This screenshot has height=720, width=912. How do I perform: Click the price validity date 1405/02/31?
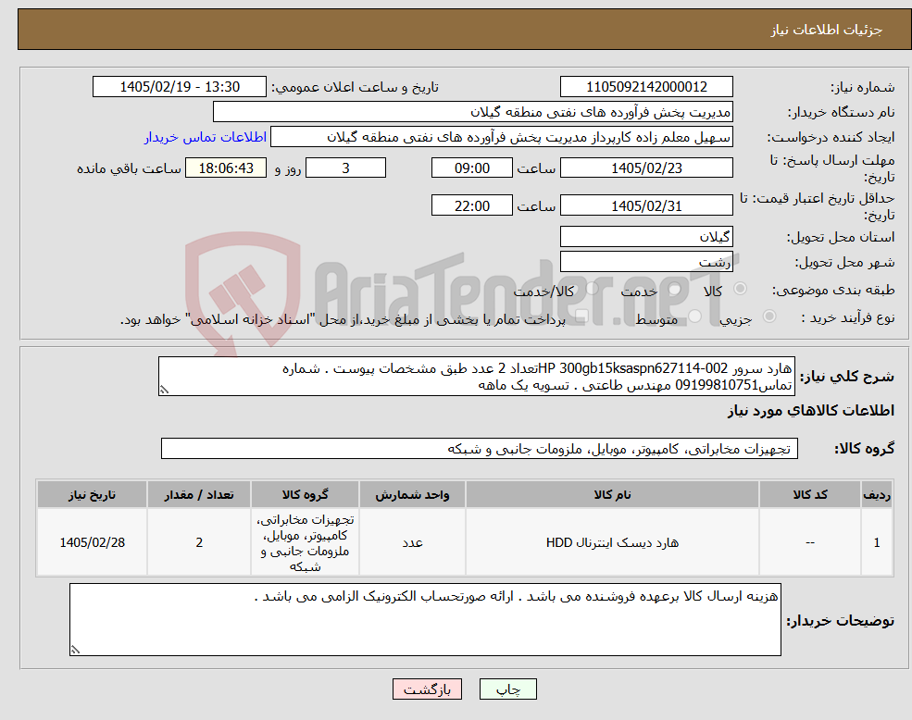coord(646,205)
